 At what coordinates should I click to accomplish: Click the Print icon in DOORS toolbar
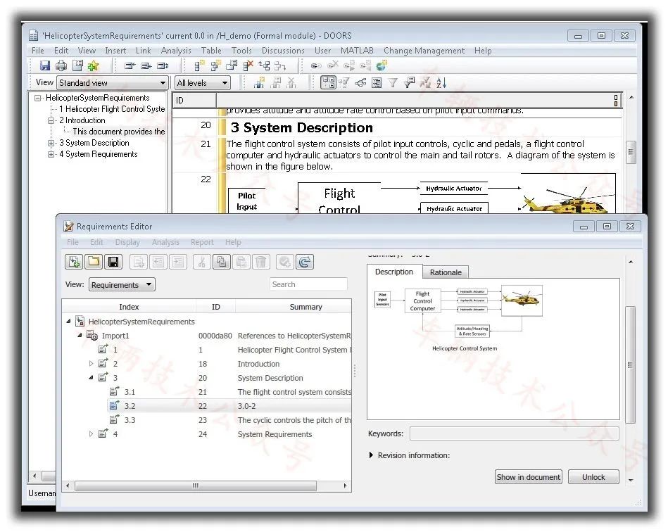tap(61, 65)
